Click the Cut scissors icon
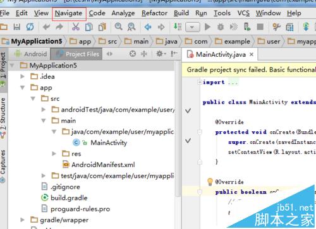Image resolution: width=316 pixels, height=229 pixels. pyautogui.click(x=76, y=27)
